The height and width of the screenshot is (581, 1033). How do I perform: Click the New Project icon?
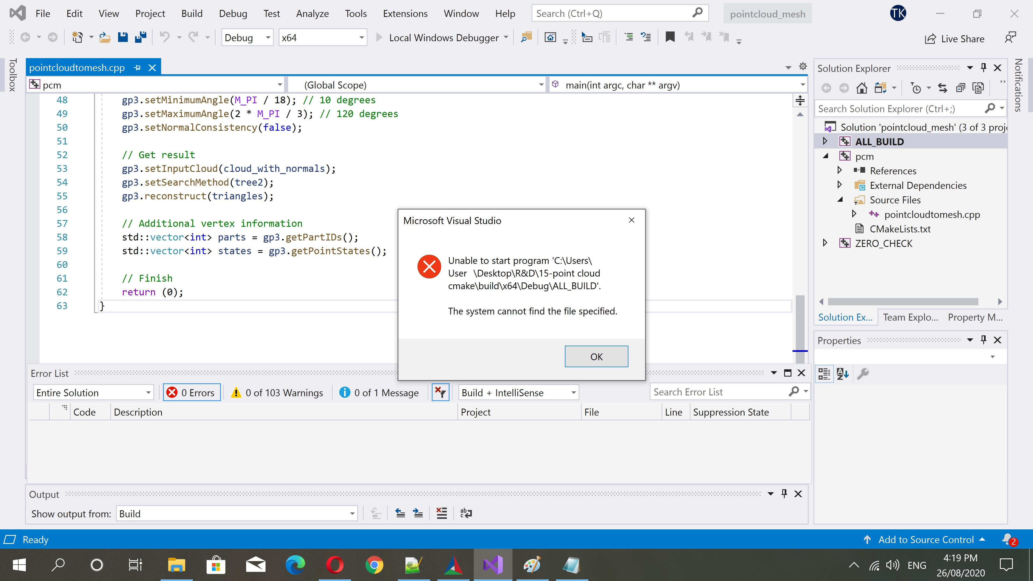click(x=77, y=37)
